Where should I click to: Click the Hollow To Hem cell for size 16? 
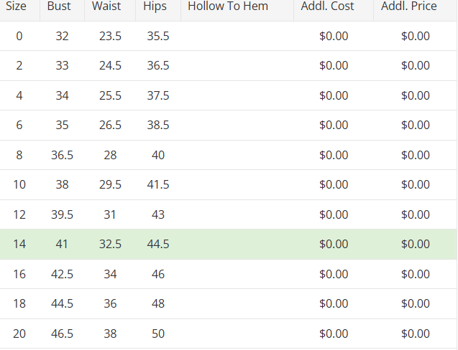coord(237,274)
